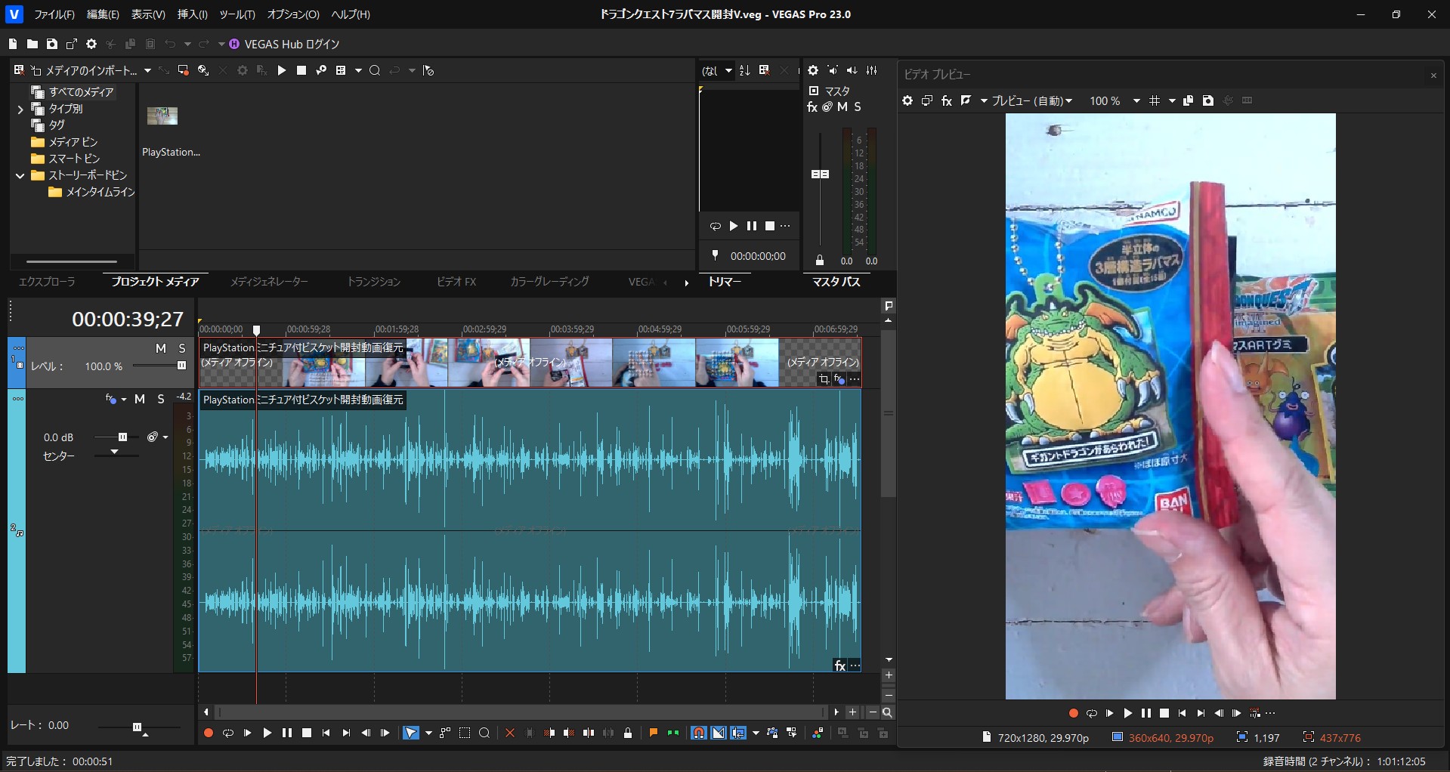Collapse the ストーリーボードビン folder

20,175
